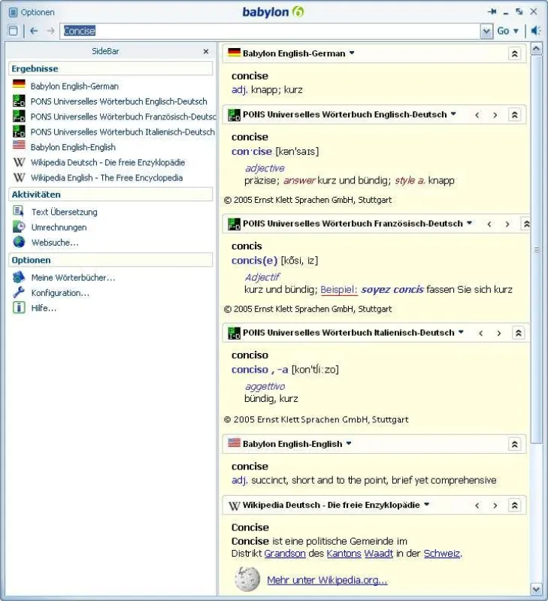Follow the Kantons link
The height and width of the screenshot is (601, 548).
coord(344,554)
